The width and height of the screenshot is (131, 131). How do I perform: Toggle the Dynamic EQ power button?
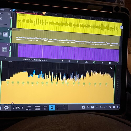[x=94, y=62]
